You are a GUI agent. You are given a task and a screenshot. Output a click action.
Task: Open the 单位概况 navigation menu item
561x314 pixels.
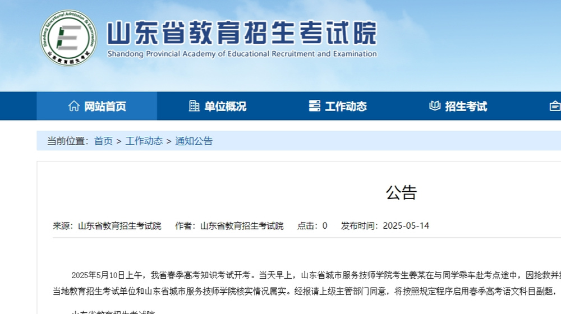pyautogui.click(x=217, y=106)
